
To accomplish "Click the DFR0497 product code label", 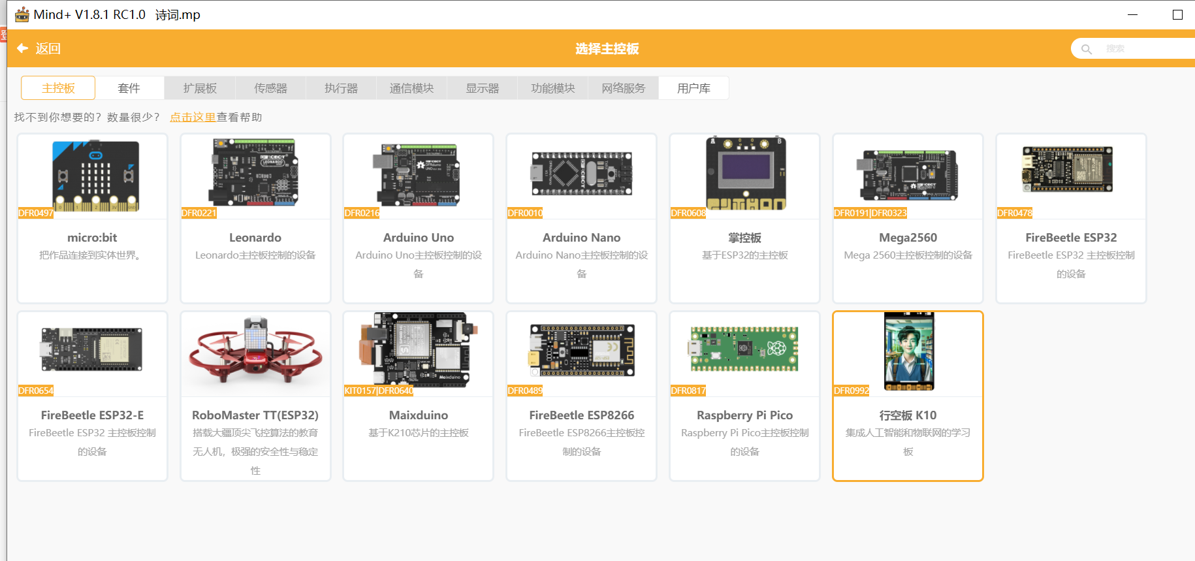I will pos(36,213).
